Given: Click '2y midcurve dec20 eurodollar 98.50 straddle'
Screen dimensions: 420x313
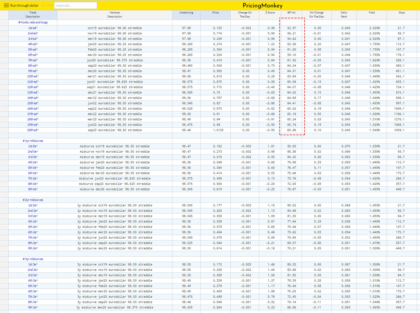Looking at the screenshot, I should [x=115, y=248].
